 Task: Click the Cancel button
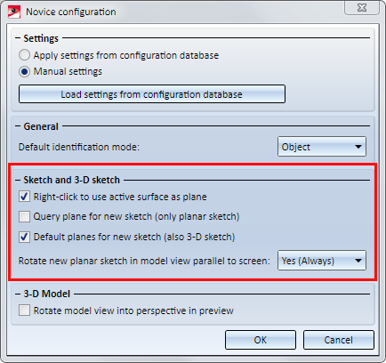tap(339, 340)
